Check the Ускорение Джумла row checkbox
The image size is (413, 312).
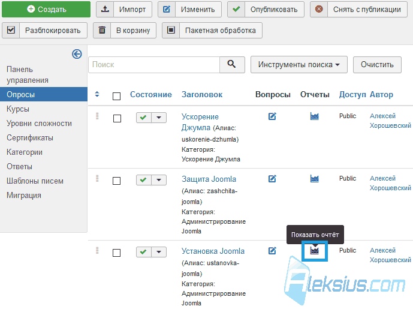(x=117, y=118)
